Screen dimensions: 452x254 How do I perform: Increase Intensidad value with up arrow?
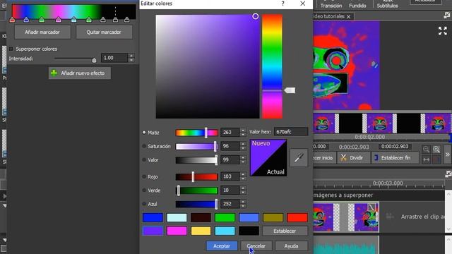tap(131, 56)
